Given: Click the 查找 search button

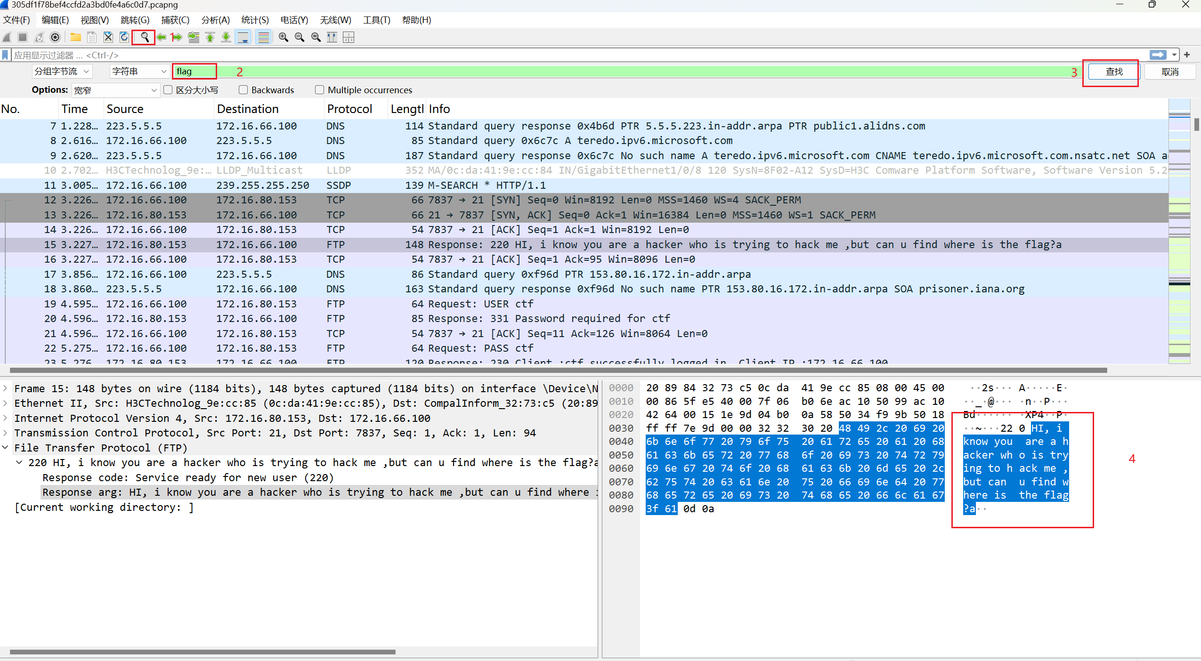Looking at the screenshot, I should (1114, 72).
